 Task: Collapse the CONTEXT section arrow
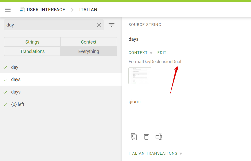click(151, 53)
